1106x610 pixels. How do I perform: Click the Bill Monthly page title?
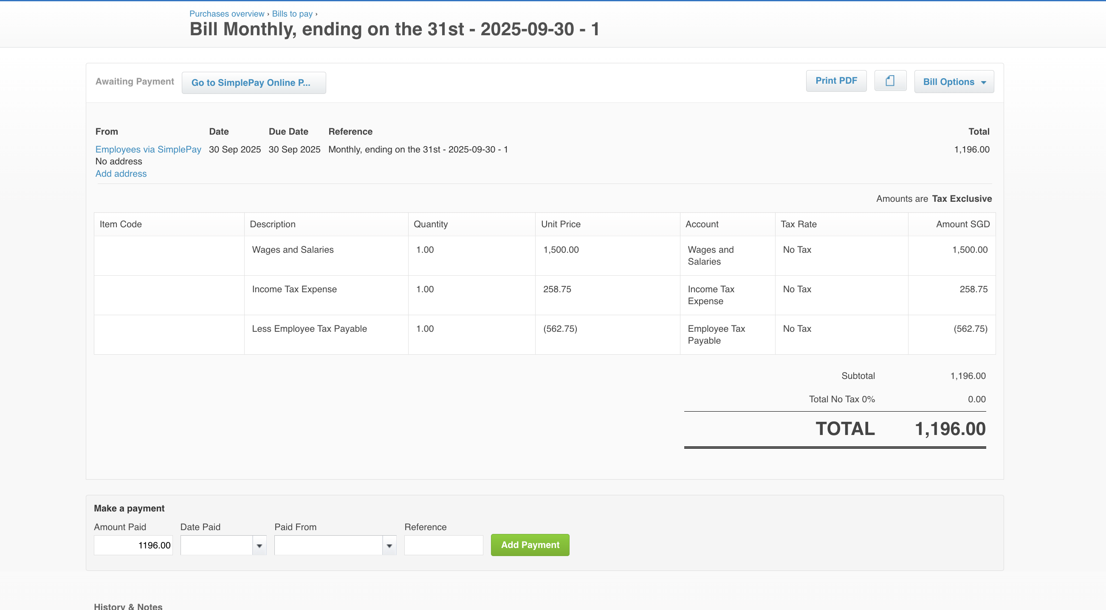(x=394, y=29)
